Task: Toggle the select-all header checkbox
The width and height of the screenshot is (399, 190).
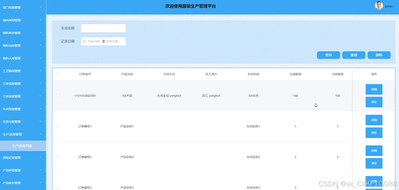Action: click(x=58, y=74)
